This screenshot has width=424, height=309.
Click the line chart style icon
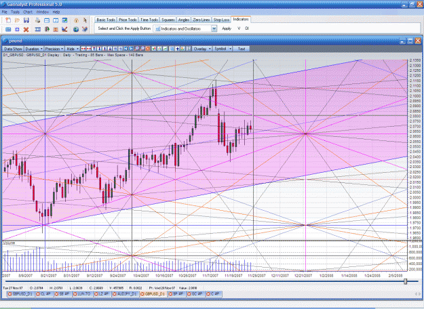(166, 49)
